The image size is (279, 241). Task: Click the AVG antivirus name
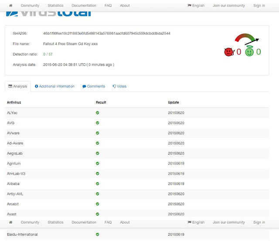pyautogui.click(x=10, y=123)
